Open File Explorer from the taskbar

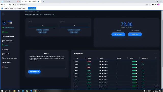(15, 91)
